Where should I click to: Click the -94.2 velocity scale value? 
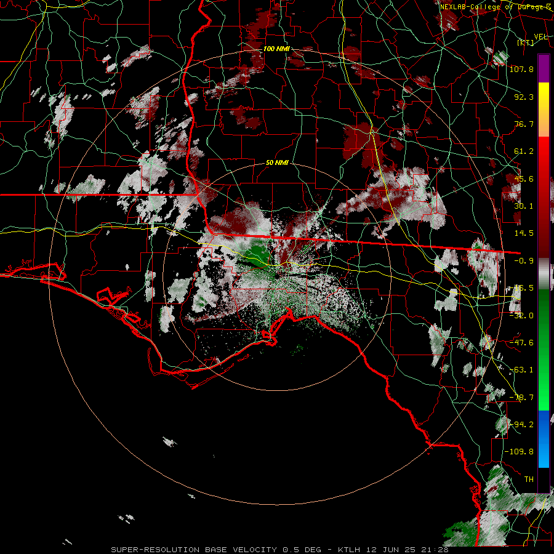pos(521,425)
